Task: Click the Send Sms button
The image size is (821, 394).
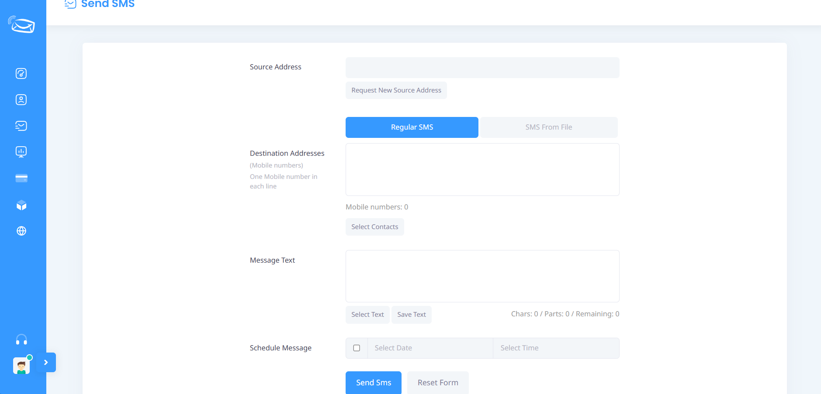Action: pyautogui.click(x=374, y=383)
